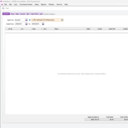Switch to the Job tab
Screen dimensions: 128x128
click(41, 14)
